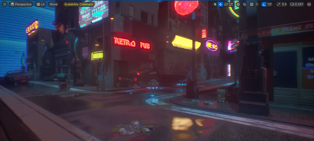Screen dimensions: 314x141
Task: Disable rotation angle snapping
Action: 264,4
